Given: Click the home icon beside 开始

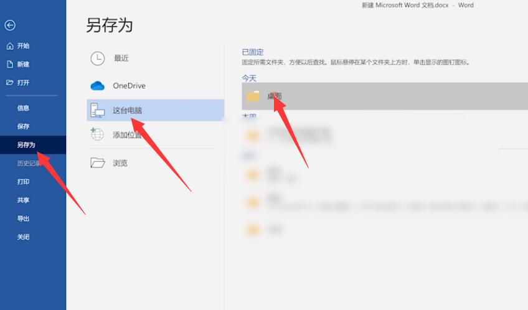Looking at the screenshot, I should (x=10, y=46).
